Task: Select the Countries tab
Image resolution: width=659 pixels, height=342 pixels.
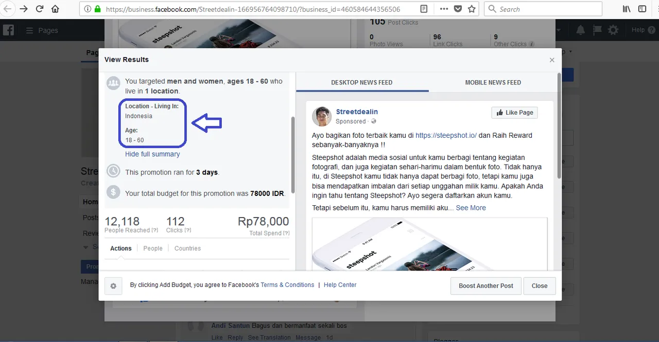Action: pos(187,248)
